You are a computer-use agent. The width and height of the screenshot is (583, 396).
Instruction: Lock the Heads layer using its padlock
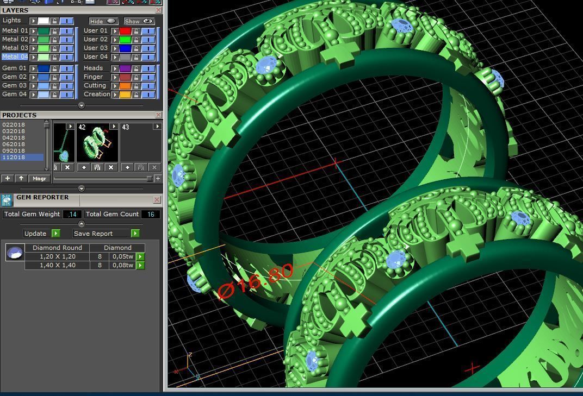click(x=136, y=68)
